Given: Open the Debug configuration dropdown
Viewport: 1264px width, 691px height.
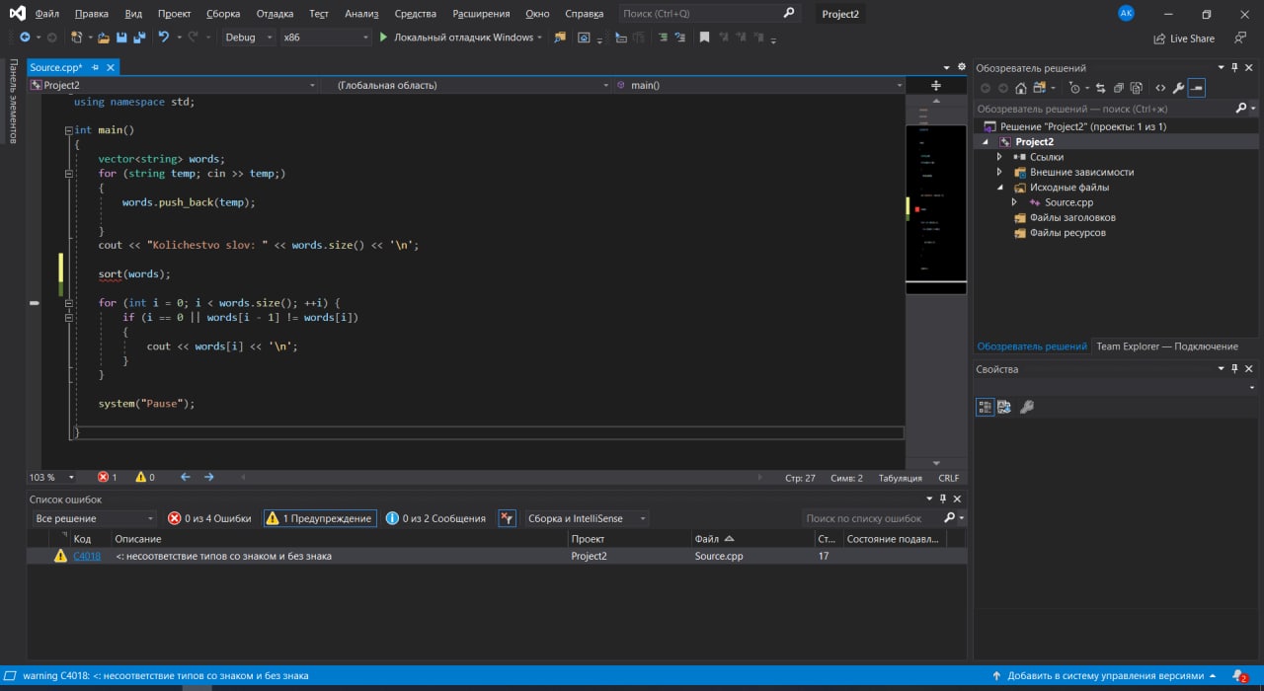Looking at the screenshot, I should (x=249, y=38).
